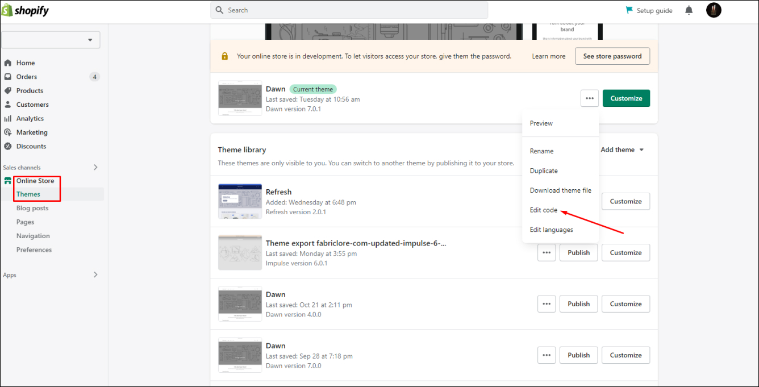The height and width of the screenshot is (387, 759).
Task: Open Marketing page
Action: tap(32, 132)
